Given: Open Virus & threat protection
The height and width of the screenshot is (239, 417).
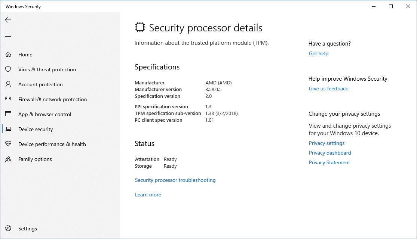Looking at the screenshot, I should point(47,69).
